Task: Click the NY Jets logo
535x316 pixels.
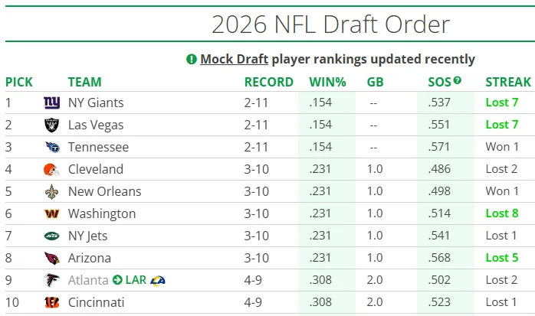Action: point(51,236)
